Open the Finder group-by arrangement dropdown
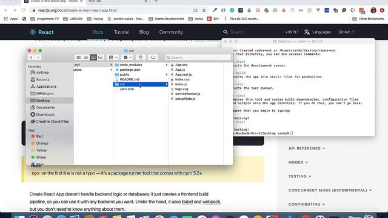This screenshot has height=218, width=388. 113,58
